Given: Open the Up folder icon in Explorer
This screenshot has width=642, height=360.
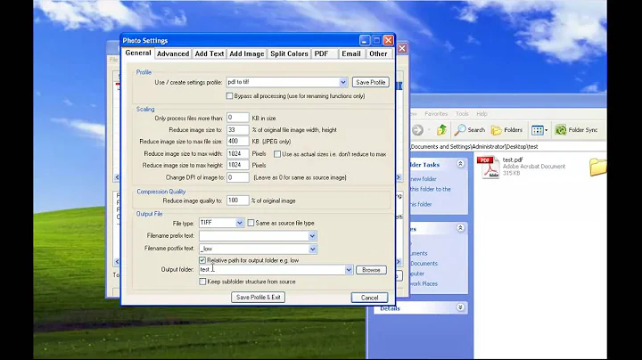Looking at the screenshot, I should pyautogui.click(x=441, y=130).
